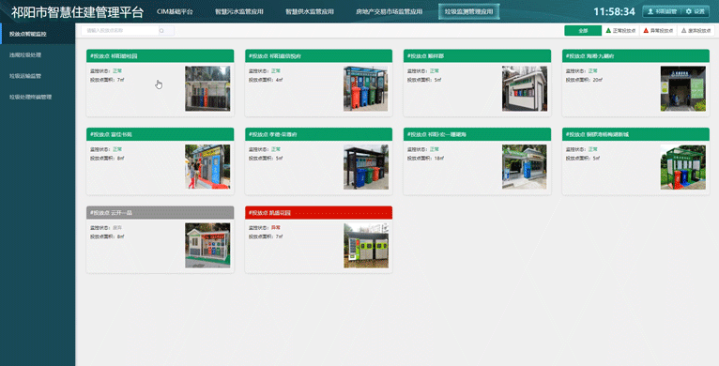Open photo in the 4㎡ disposal card

click(x=366, y=88)
